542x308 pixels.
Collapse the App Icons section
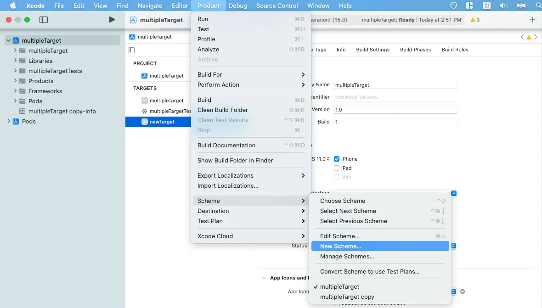point(264,278)
